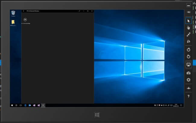Screen dimensions: 196x123
Task: Minimize the app window inside simulator
Action: click(x=84, y=11)
